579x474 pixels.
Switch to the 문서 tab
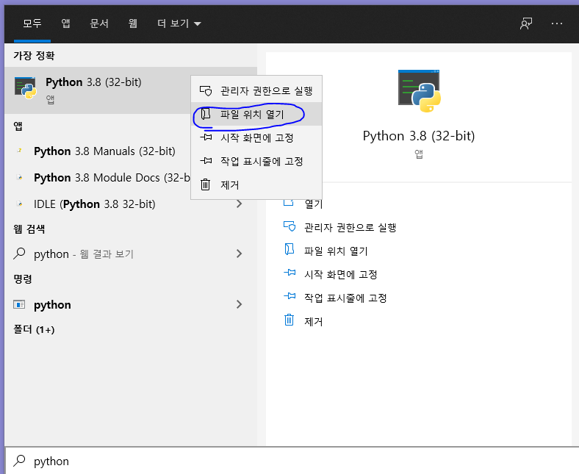pos(99,24)
